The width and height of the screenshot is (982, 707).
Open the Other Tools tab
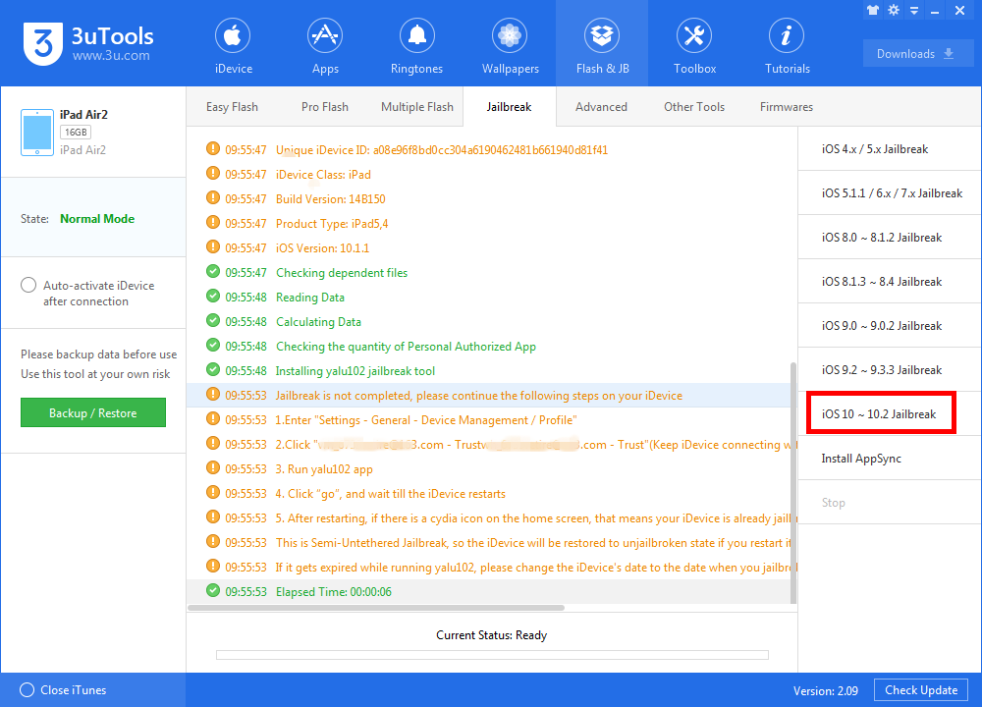tap(694, 107)
